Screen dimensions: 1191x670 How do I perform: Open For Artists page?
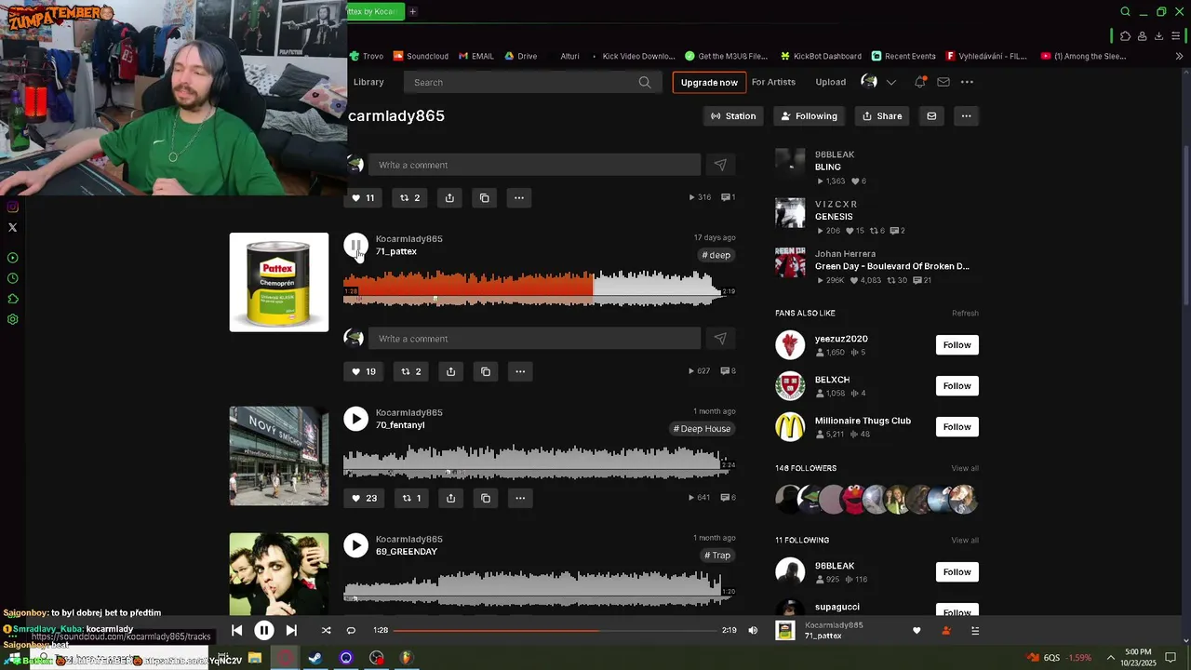(773, 82)
